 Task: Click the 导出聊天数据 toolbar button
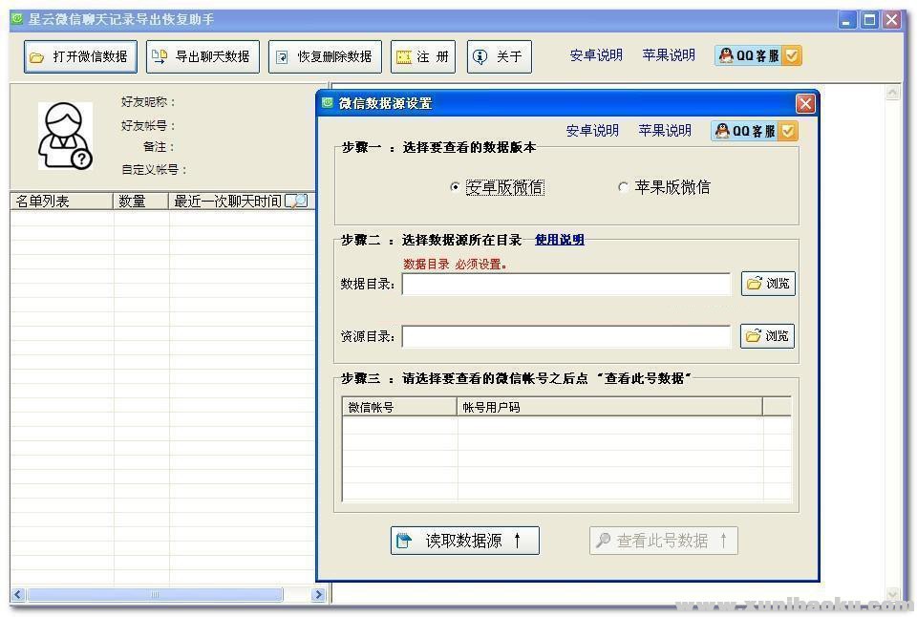(x=203, y=57)
